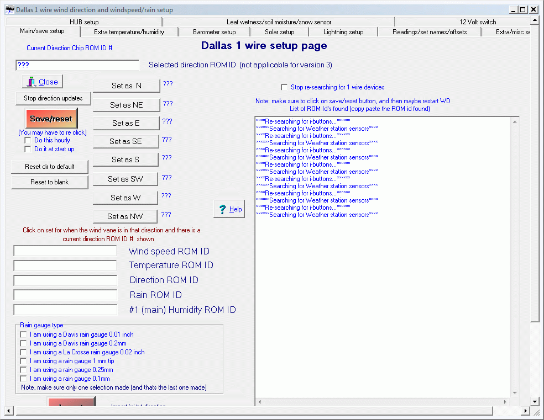Click the weather icon in title bar
Screen dimensions: 544x420
[10, 10]
